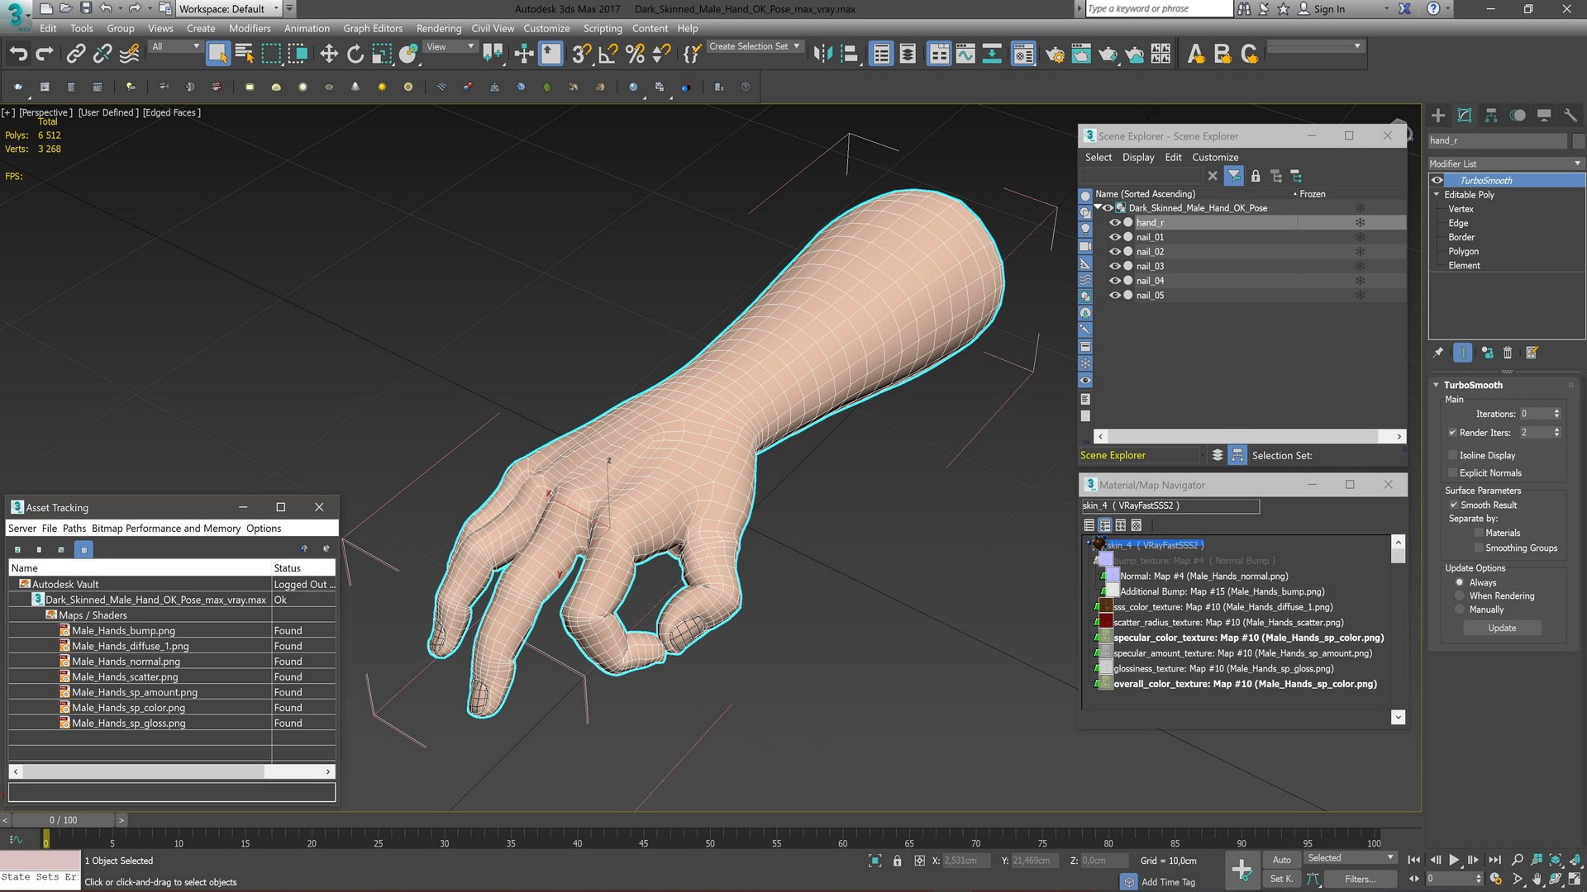Image resolution: width=1587 pixels, height=892 pixels.
Task: Enable Isoline Display checkbox
Action: (x=1452, y=455)
